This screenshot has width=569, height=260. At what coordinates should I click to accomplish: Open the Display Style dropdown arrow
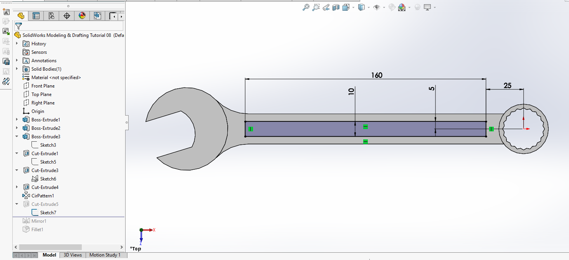pos(369,7)
